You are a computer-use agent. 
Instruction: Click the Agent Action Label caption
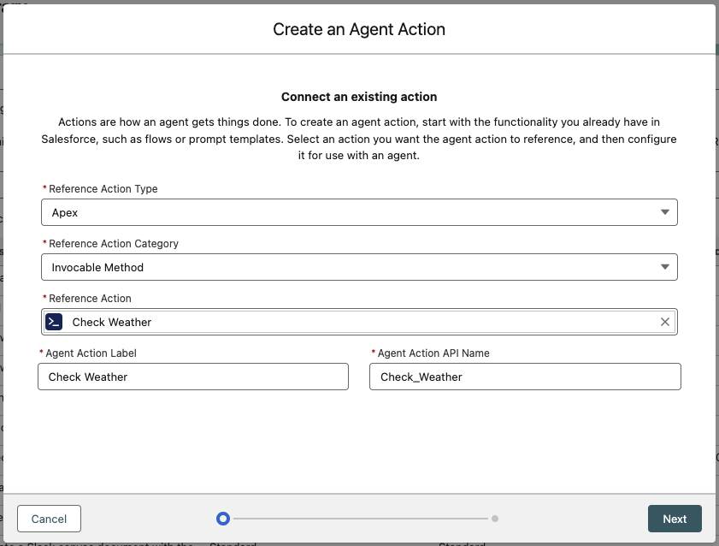91,353
